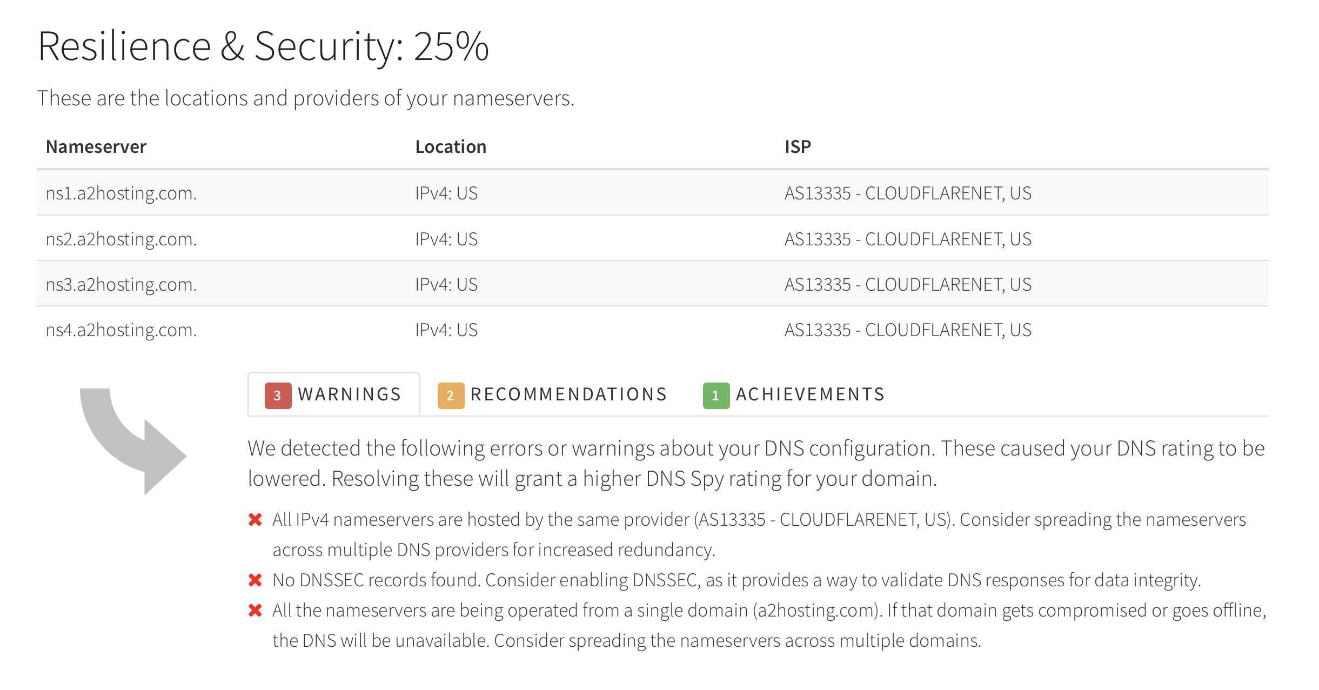1319x690 pixels.
Task: Click the ns1.a2hosting.com. nameserver entry
Action: 122,193
